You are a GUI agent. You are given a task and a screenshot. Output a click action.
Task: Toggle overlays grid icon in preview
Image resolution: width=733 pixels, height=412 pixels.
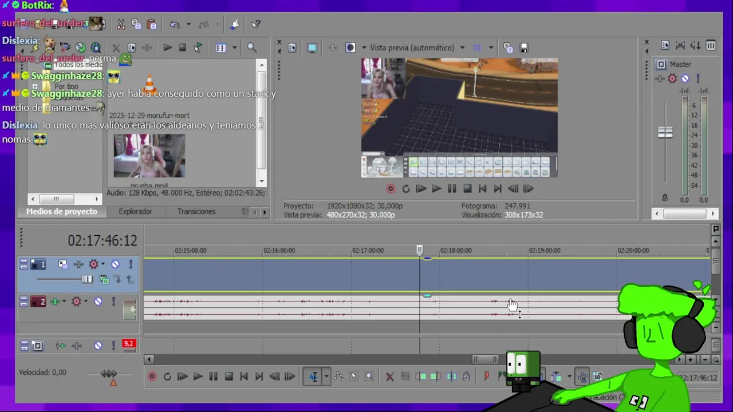click(x=477, y=47)
